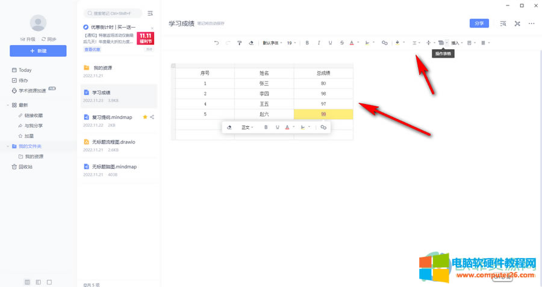Click the floating toolbar eraser icon
The width and height of the screenshot is (542, 287).
click(x=229, y=127)
